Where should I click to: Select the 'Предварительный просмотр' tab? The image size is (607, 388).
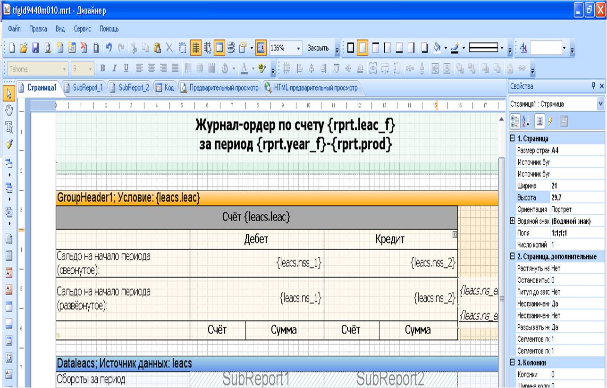[x=220, y=87]
